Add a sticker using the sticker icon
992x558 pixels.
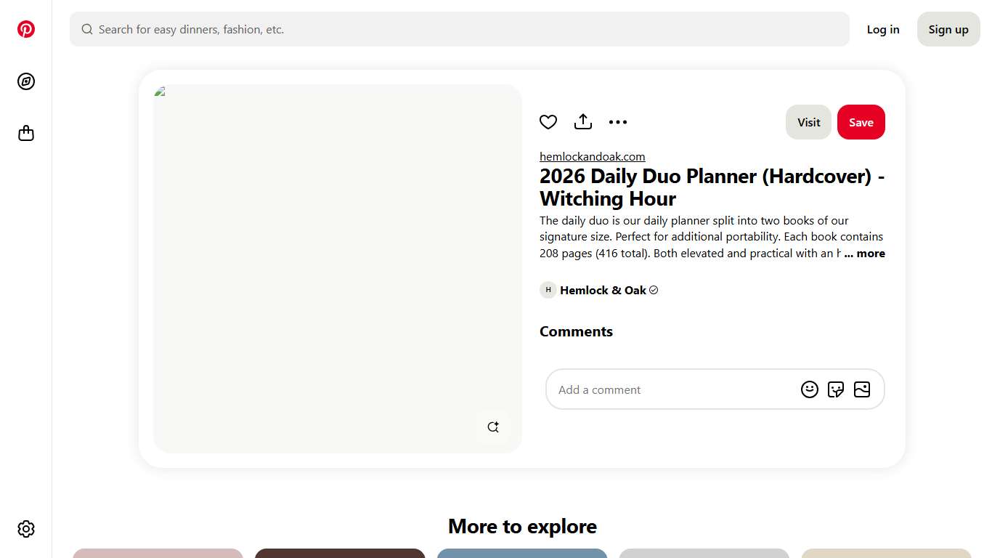point(836,389)
